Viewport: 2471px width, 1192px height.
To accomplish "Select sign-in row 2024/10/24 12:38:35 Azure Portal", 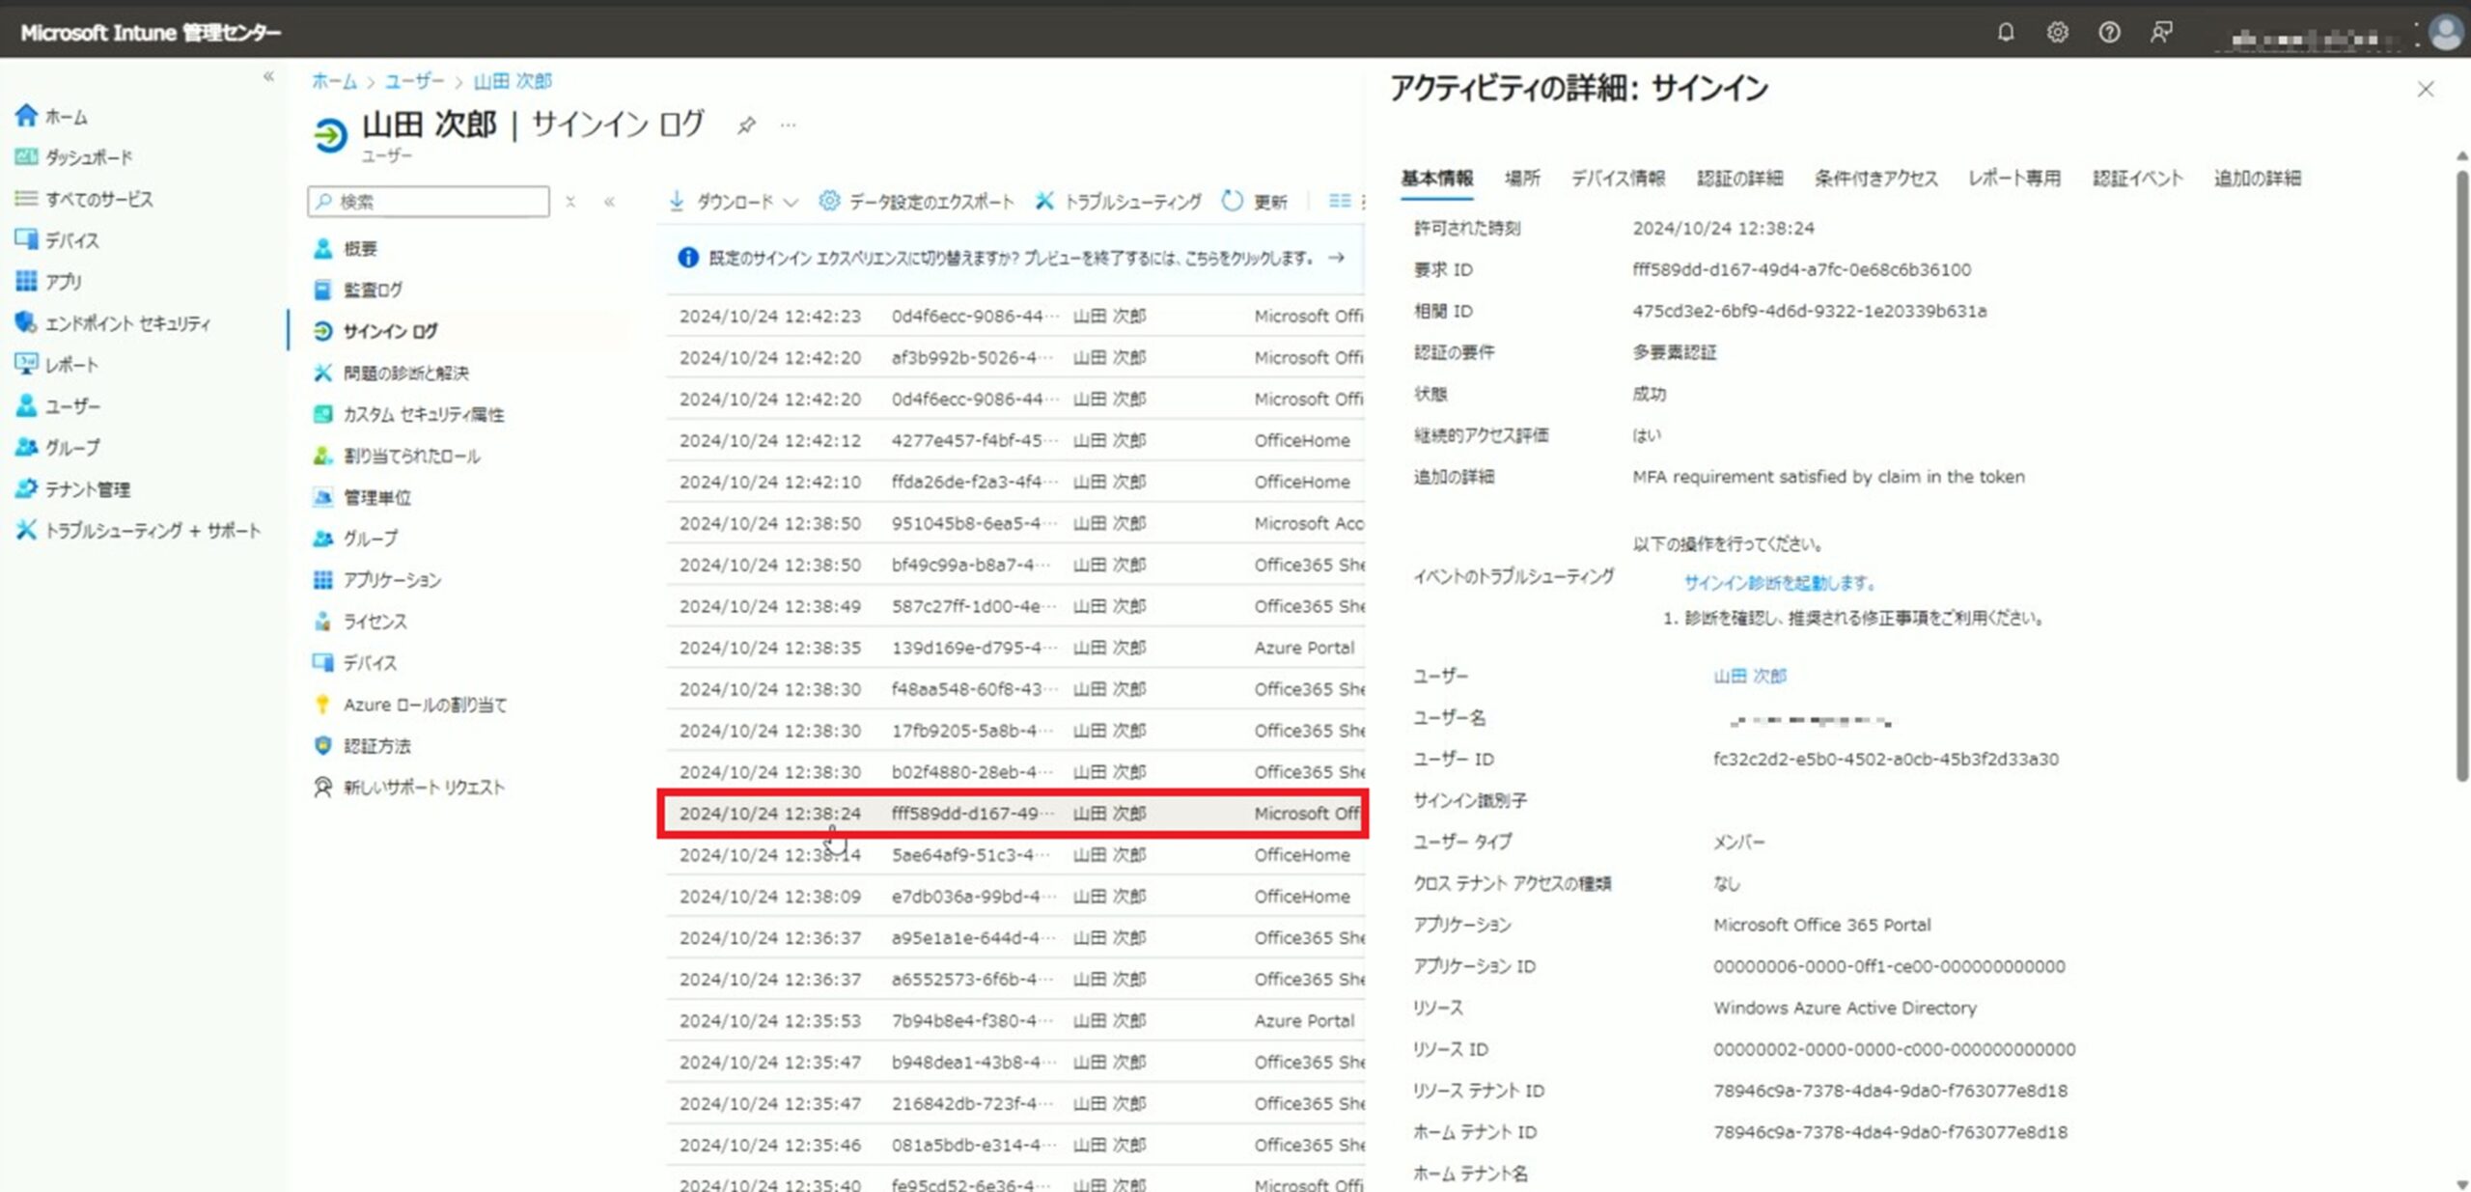I will pyautogui.click(x=1014, y=648).
